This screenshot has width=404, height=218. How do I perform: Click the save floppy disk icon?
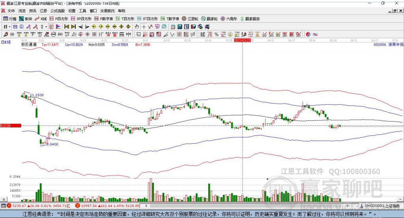tap(193, 27)
